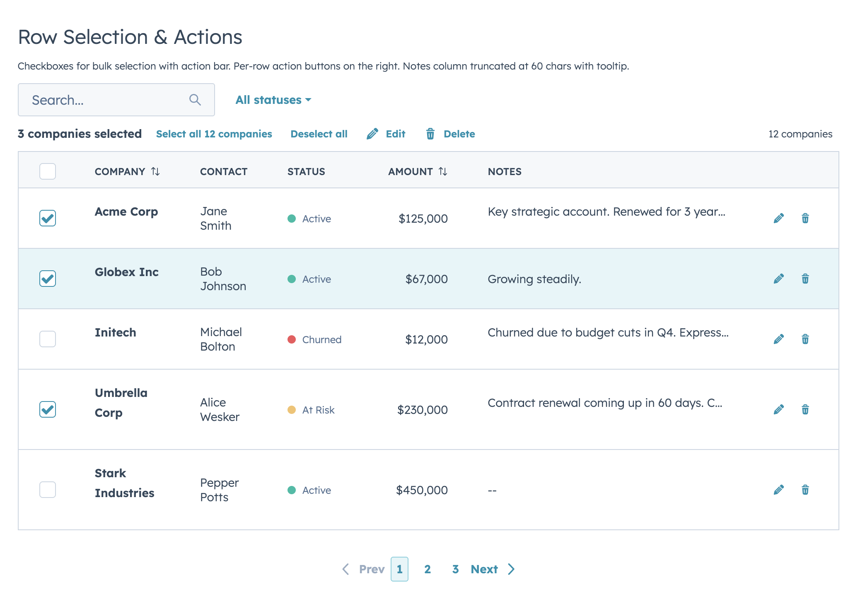Viewport: 865px width, 601px height.
Task: Go to page 2
Action: [428, 569]
